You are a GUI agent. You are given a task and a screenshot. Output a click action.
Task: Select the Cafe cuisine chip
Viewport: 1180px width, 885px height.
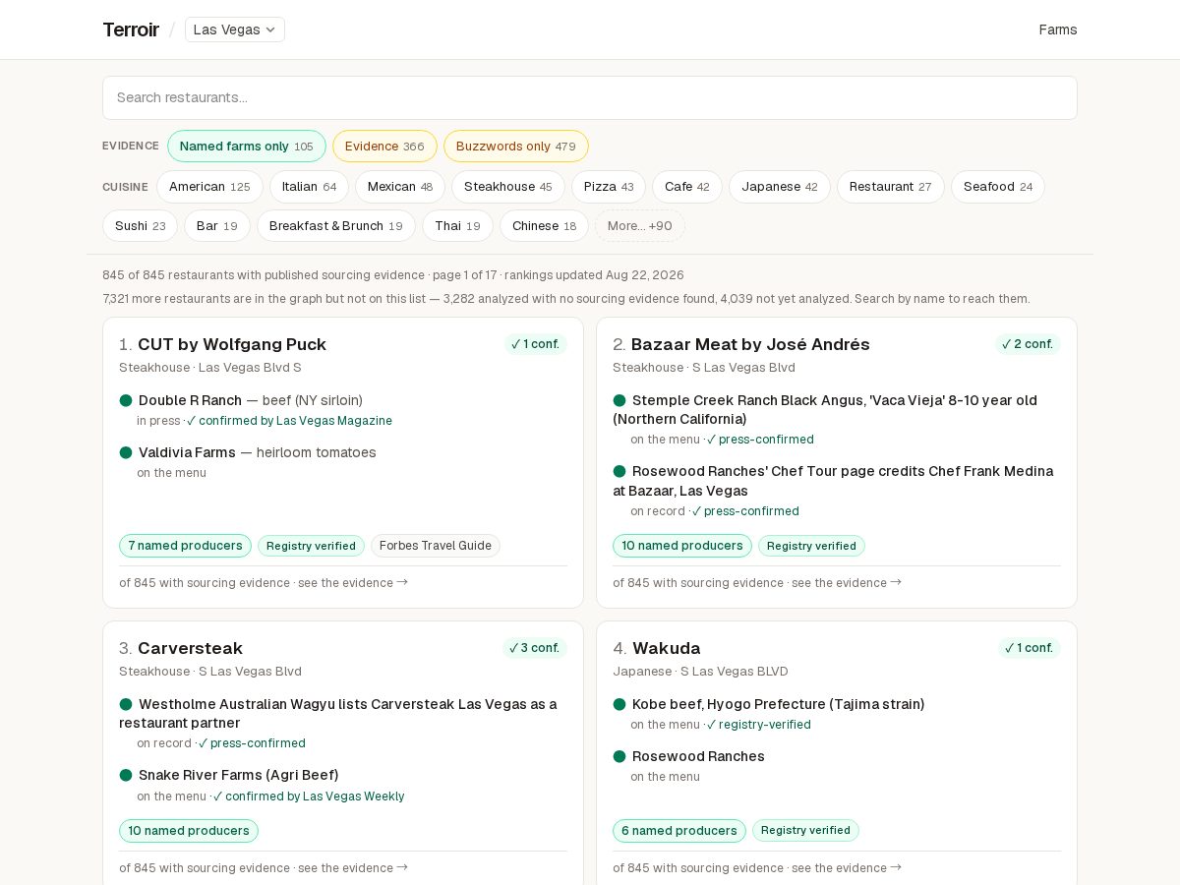coord(687,187)
